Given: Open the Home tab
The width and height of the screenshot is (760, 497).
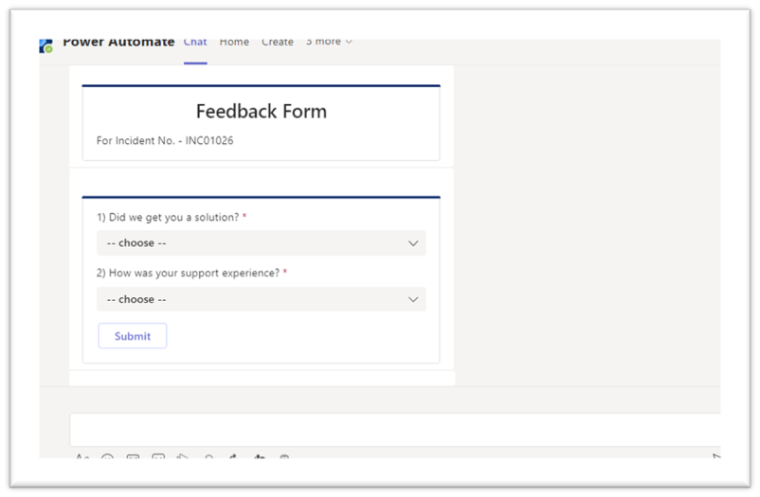Looking at the screenshot, I should (x=234, y=43).
